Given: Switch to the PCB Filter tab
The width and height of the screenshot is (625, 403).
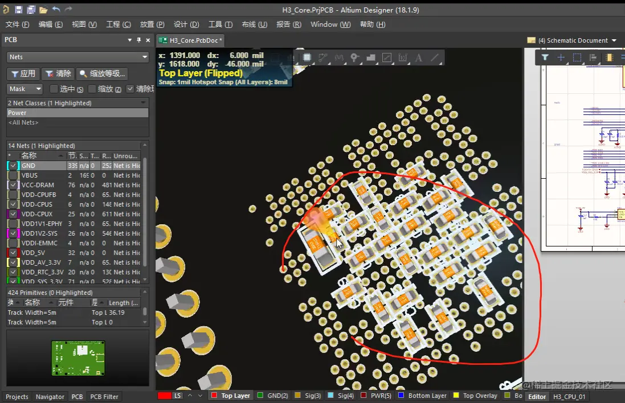Looking at the screenshot, I should point(104,397).
